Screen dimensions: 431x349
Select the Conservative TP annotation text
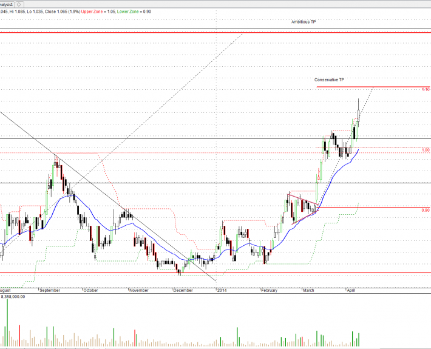click(329, 80)
